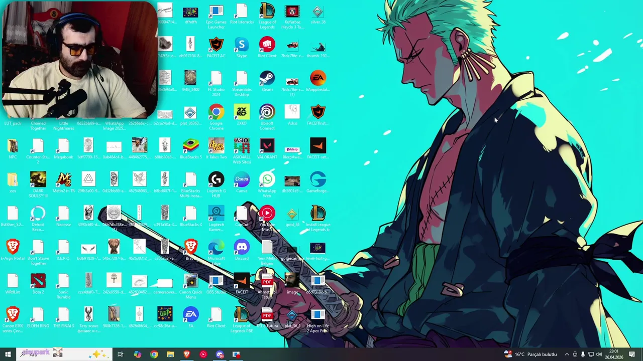Open the Streamlabs Desktop shortcut
This screenshot has width=643, height=361.
pyautogui.click(x=242, y=84)
